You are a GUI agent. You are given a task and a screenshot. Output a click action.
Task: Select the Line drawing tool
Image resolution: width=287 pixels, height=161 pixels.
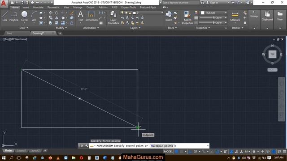5,16
